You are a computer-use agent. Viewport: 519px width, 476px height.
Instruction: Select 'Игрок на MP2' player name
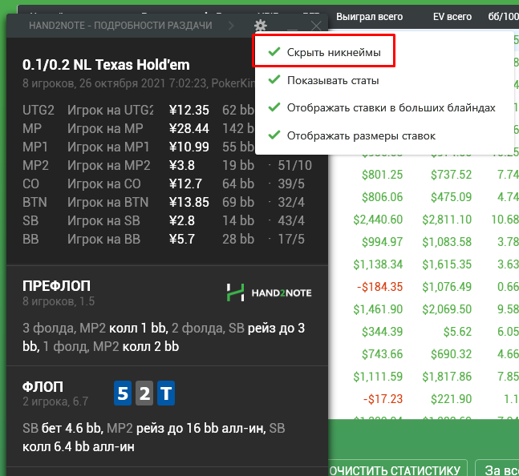pos(109,165)
